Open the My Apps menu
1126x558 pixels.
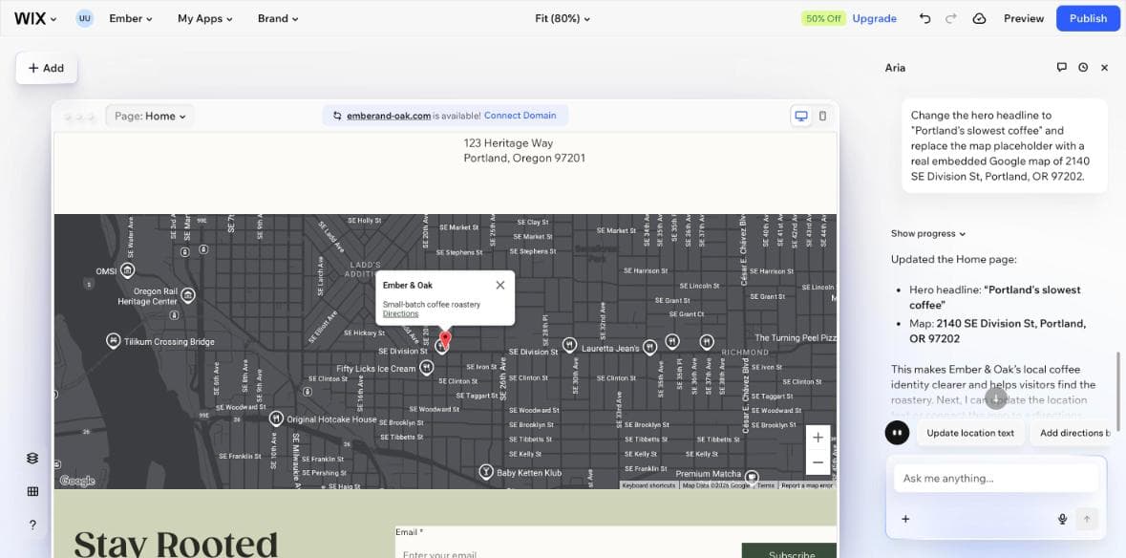click(x=204, y=19)
